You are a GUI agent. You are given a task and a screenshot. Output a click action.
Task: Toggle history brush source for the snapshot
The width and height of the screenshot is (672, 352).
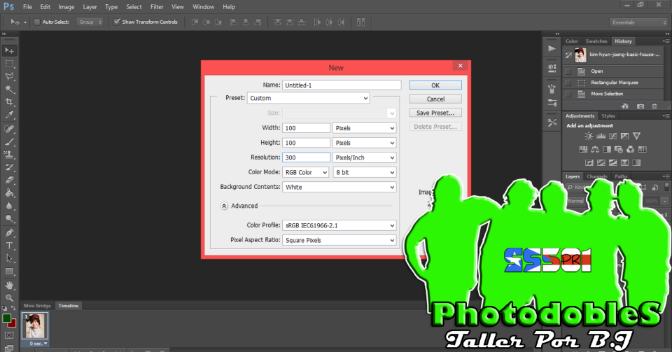pyautogui.click(x=568, y=55)
